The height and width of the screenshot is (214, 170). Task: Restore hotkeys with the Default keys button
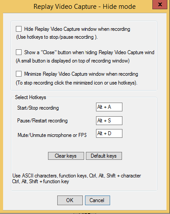(104, 156)
